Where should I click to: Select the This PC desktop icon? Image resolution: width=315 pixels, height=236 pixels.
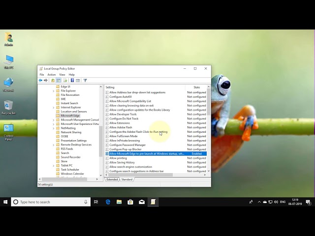click(x=9, y=62)
